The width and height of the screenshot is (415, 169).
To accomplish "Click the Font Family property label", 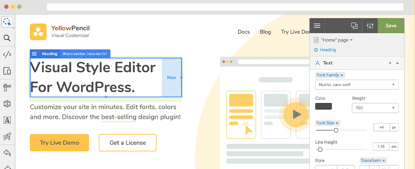I will point(327,75).
